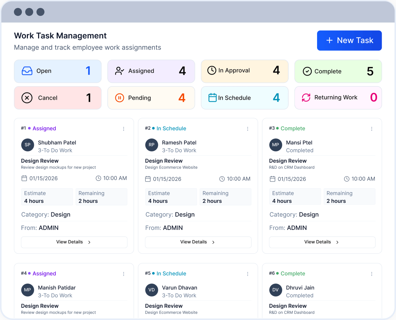396x320 pixels.
Task: View Details for Shubham Patel's task
Action: [x=74, y=242]
